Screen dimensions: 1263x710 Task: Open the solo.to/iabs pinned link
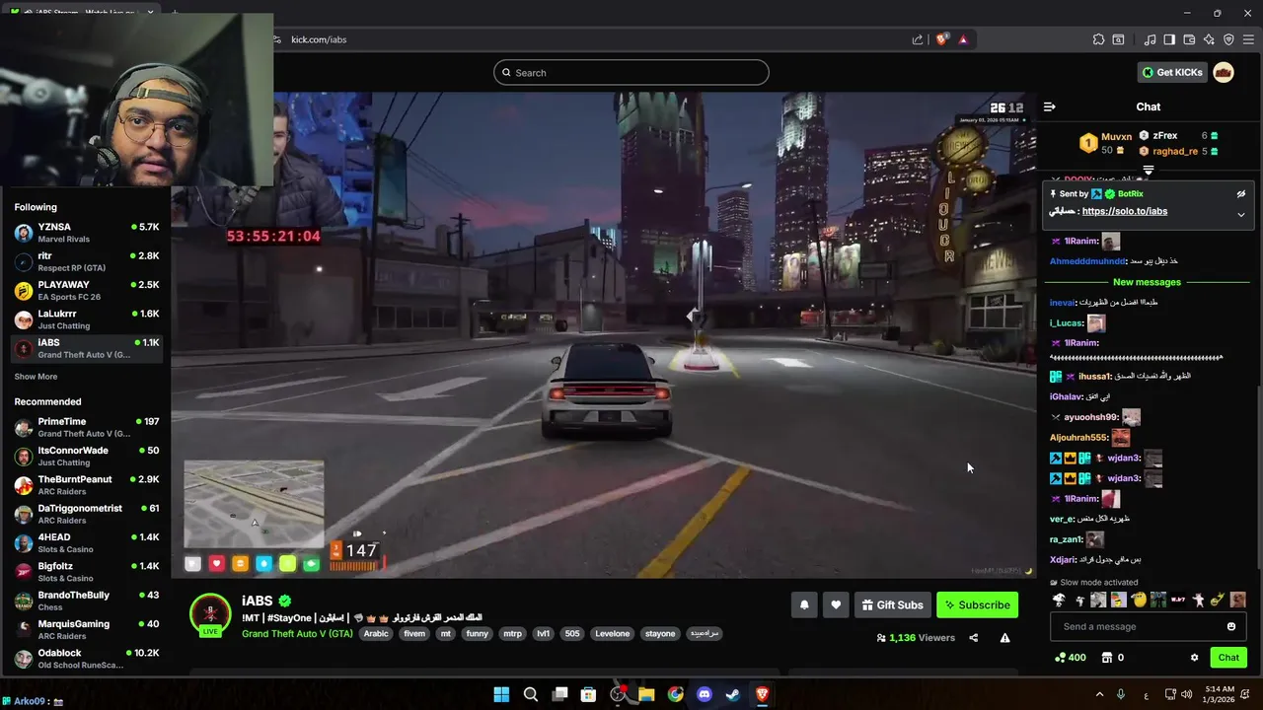1125,211
